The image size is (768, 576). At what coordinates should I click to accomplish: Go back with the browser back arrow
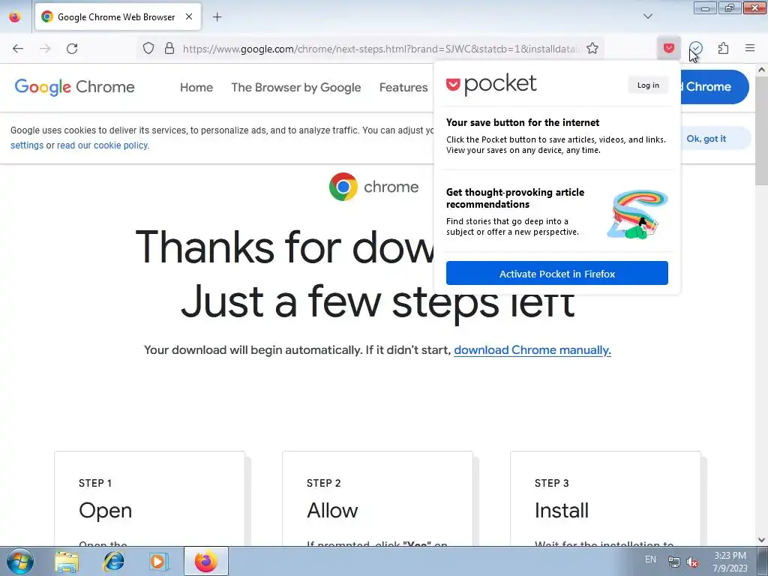coord(18,49)
